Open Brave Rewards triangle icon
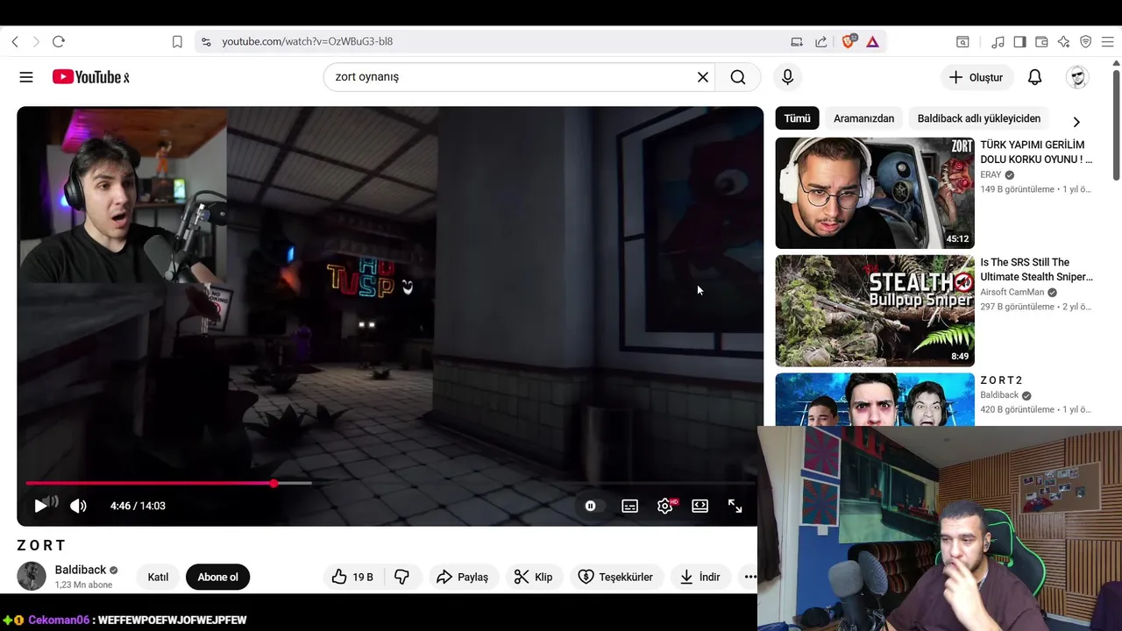 (873, 41)
